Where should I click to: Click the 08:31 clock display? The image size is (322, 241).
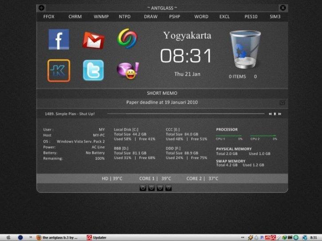[x=186, y=55]
